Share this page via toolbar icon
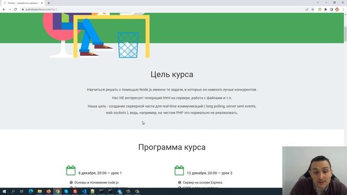 coord(307,10)
